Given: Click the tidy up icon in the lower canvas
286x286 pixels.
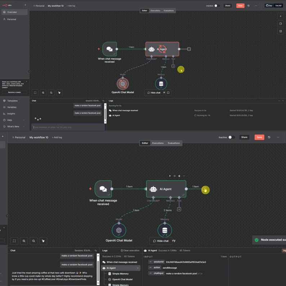Looking at the screenshot, I should (x=43, y=241).
